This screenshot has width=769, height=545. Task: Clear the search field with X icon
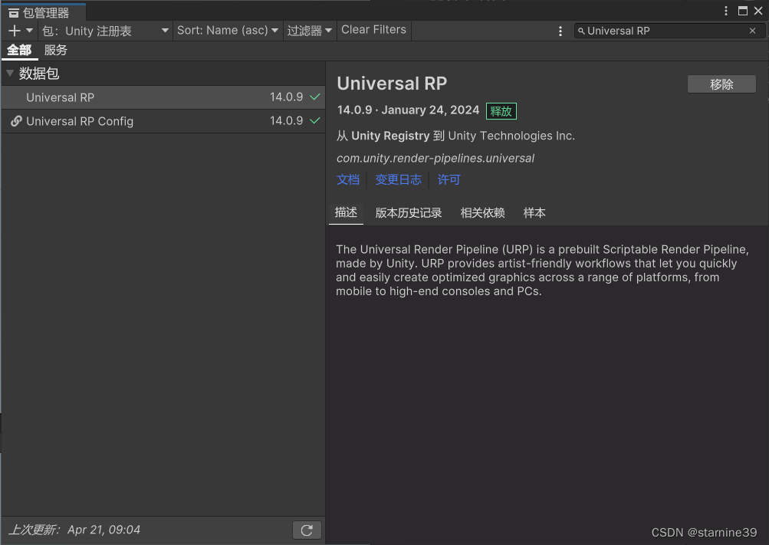[x=752, y=31]
